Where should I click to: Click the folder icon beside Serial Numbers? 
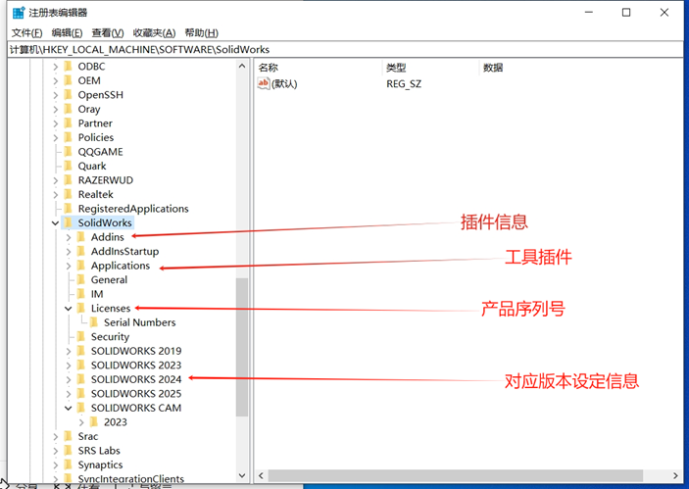(94, 322)
